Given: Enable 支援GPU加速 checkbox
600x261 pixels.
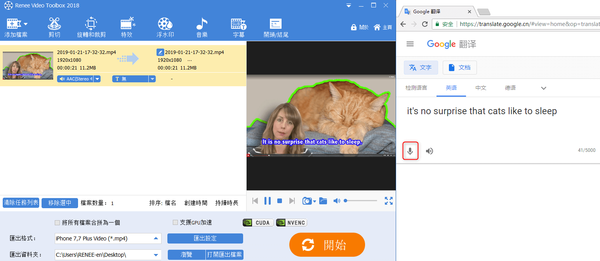Looking at the screenshot, I should (175, 223).
